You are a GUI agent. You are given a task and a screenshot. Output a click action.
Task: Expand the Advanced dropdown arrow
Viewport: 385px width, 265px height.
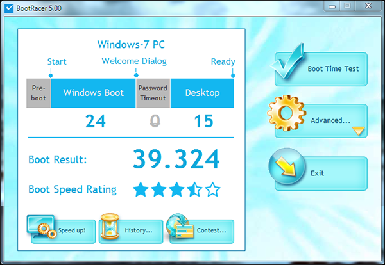359,131
